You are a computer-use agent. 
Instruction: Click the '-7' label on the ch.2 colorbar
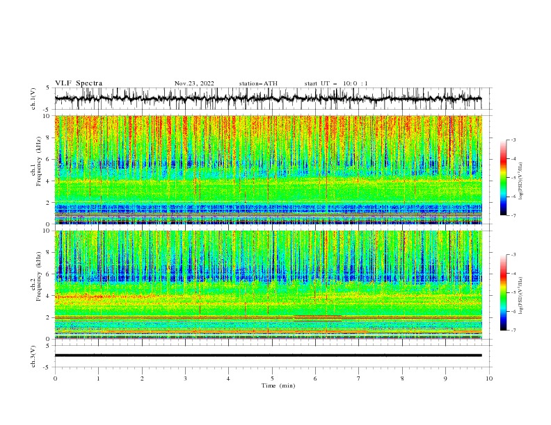pos(513,331)
